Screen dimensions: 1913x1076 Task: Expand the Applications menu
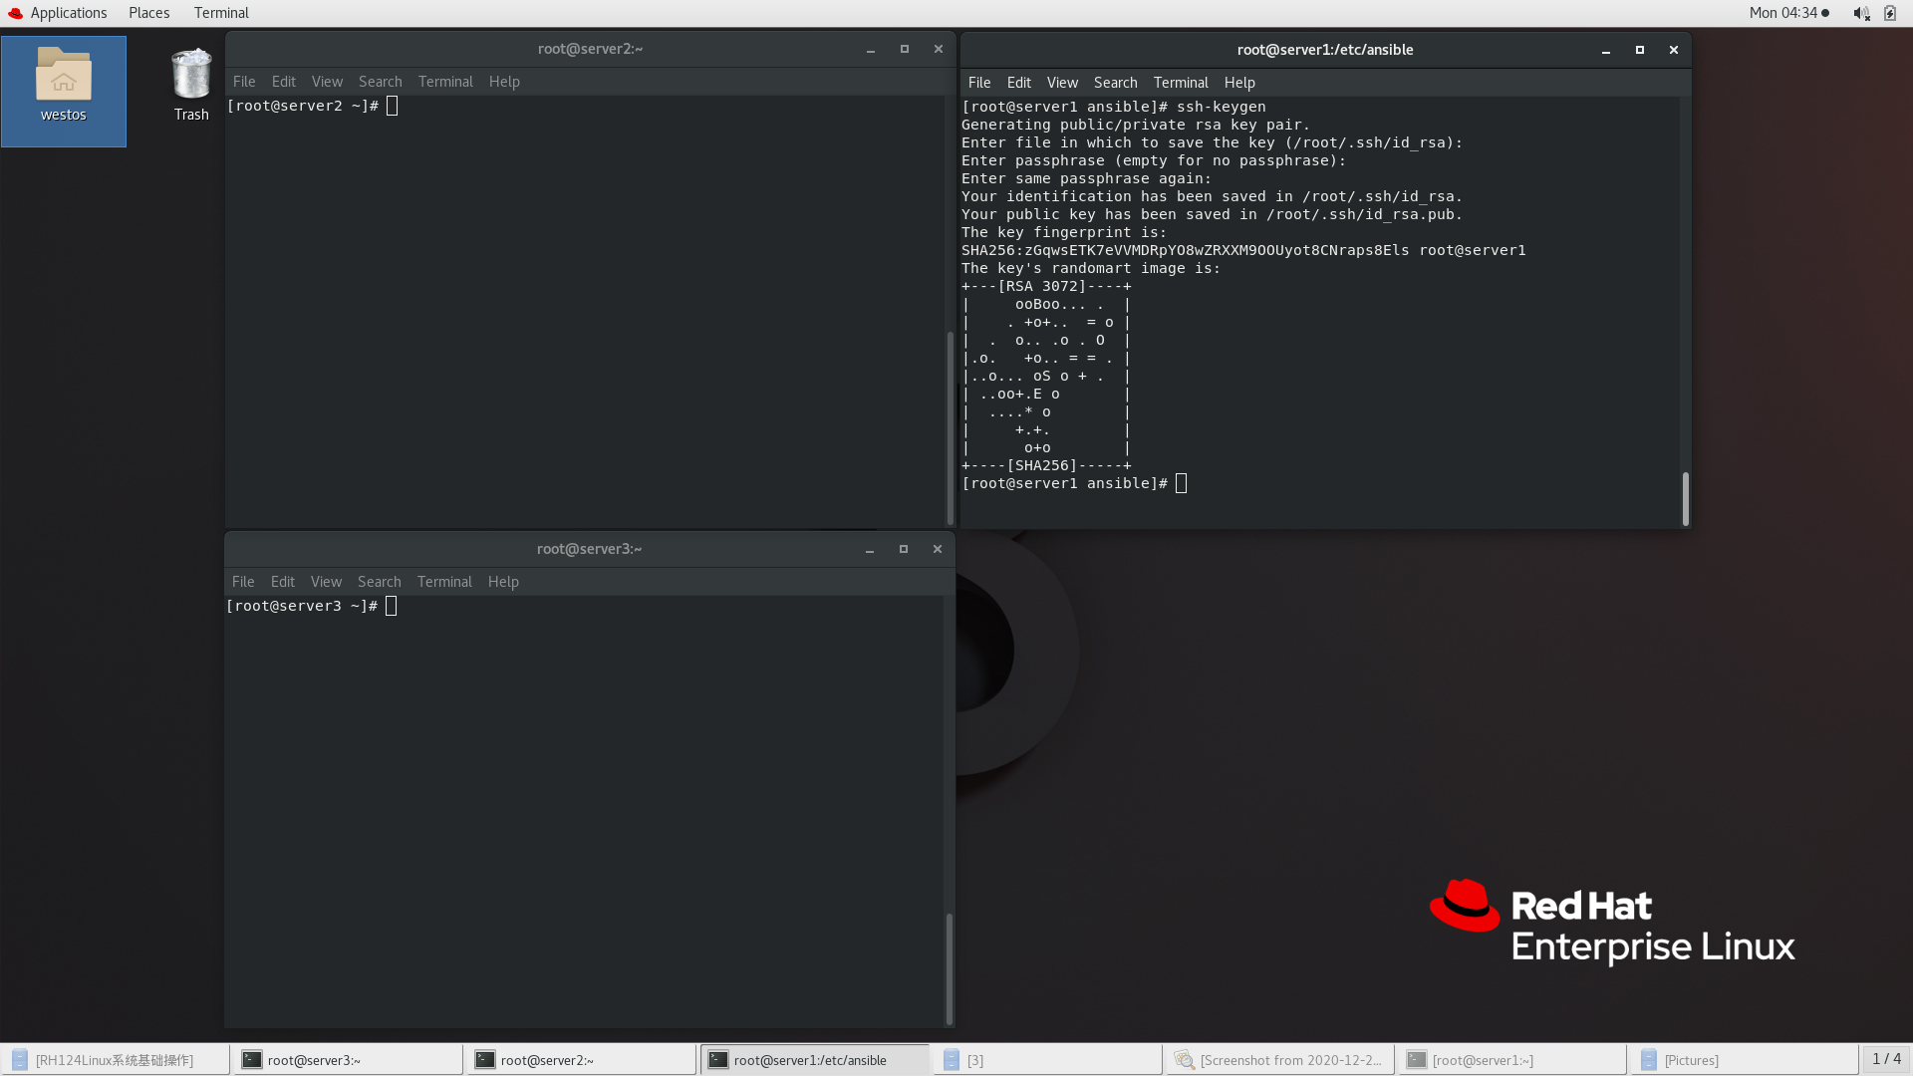point(68,13)
